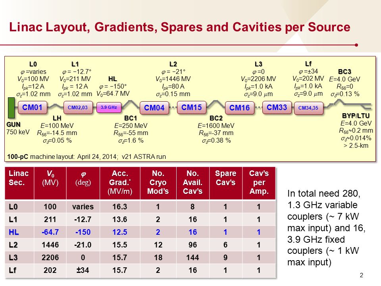This screenshot has height=286, width=381.
Task: Select the 'L0' row label in table
Action: click(x=13, y=207)
